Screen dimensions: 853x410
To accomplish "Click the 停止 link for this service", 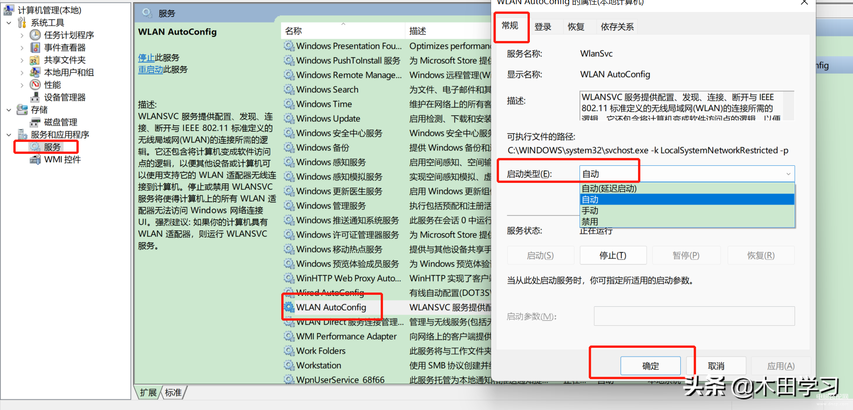I will coord(146,58).
